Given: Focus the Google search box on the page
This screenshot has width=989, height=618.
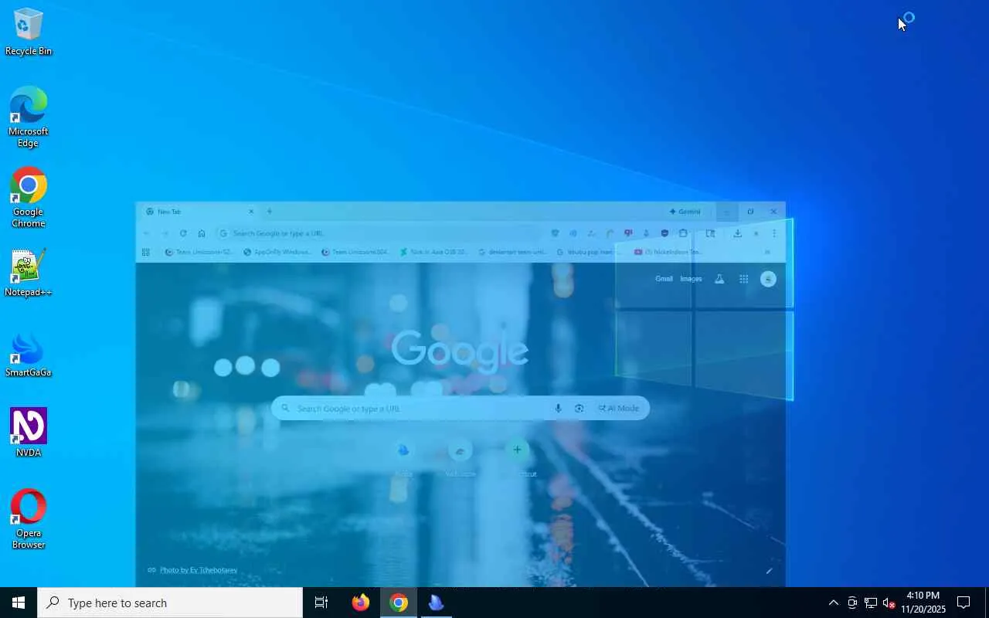Looking at the screenshot, I should (461, 409).
